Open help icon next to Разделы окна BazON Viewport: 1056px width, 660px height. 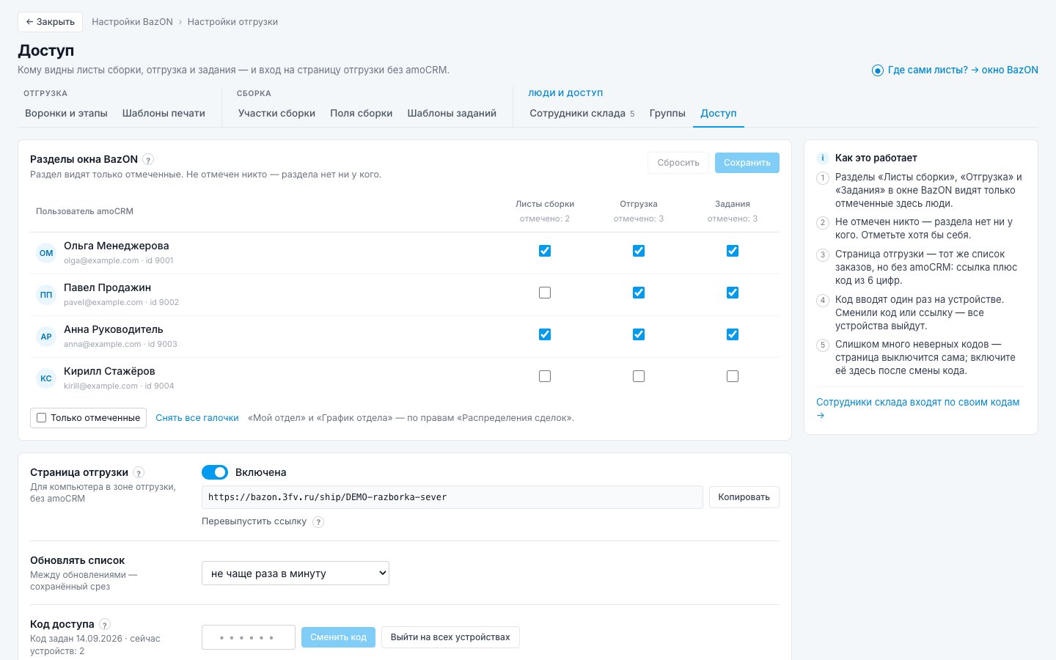coord(148,160)
